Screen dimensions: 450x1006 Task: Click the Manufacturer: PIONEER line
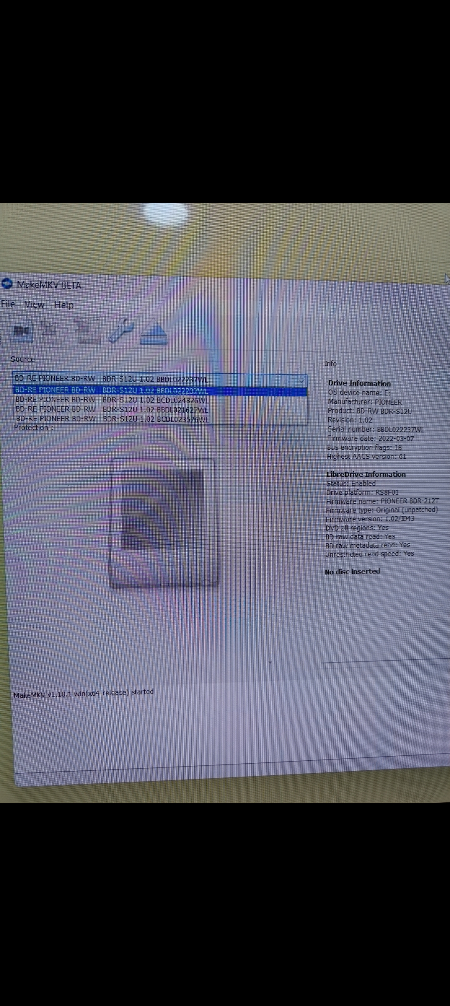[365, 402]
